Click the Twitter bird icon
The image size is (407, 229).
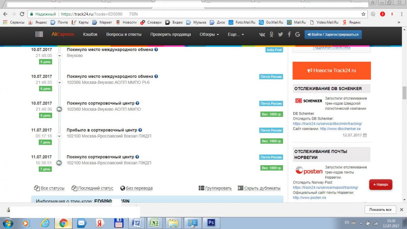coord(280,34)
